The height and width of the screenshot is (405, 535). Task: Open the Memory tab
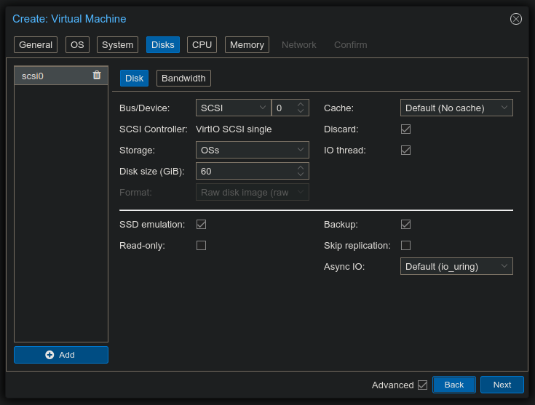(247, 44)
